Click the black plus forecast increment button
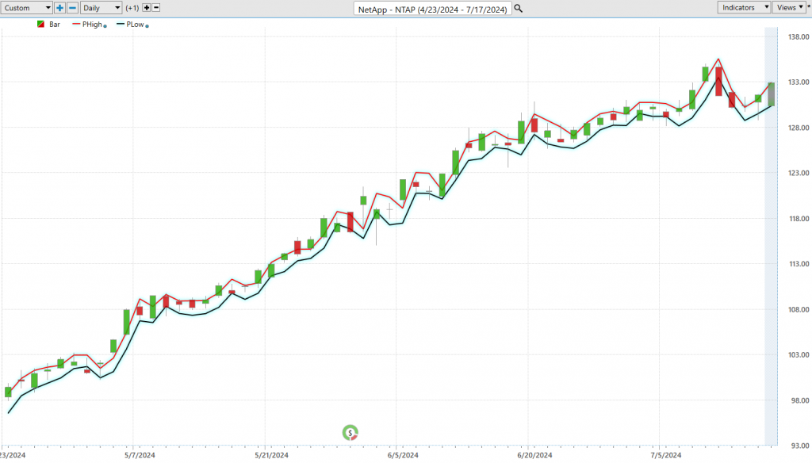Image resolution: width=812 pixels, height=463 pixels. tap(146, 8)
